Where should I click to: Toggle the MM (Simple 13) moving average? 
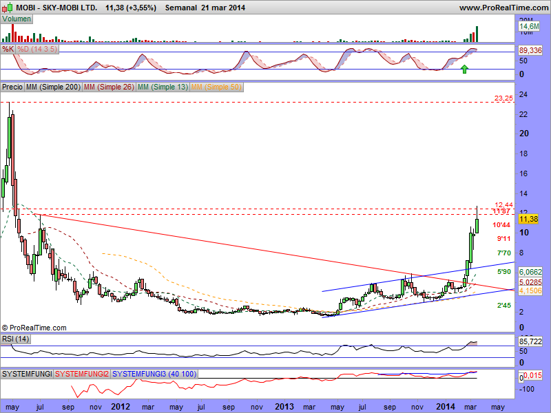(x=163, y=87)
